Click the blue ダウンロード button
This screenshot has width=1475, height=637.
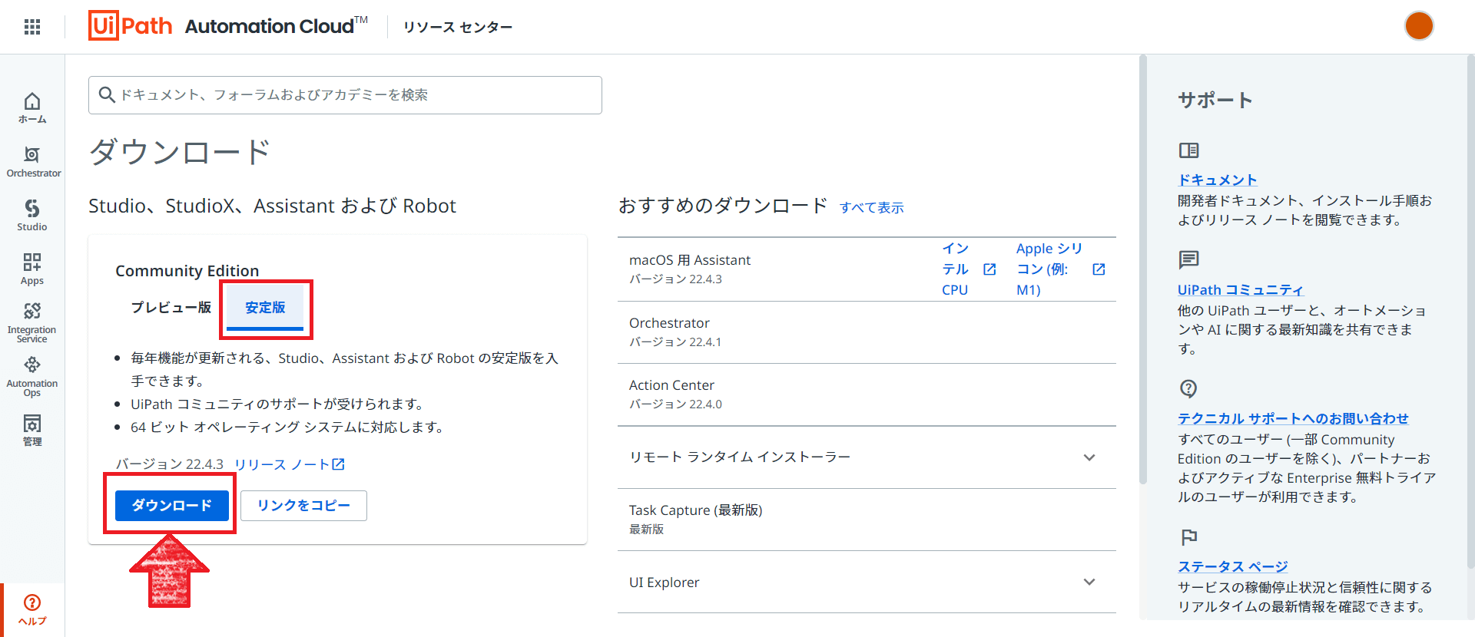click(x=172, y=506)
